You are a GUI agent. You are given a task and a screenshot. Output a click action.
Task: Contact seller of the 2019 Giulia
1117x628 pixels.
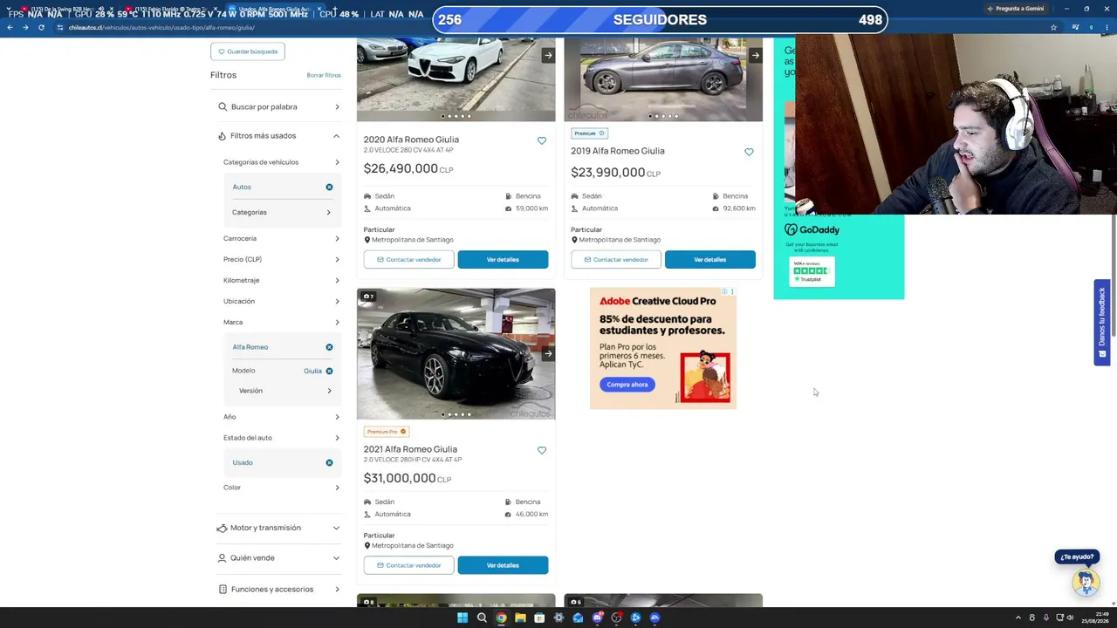pyautogui.click(x=616, y=259)
